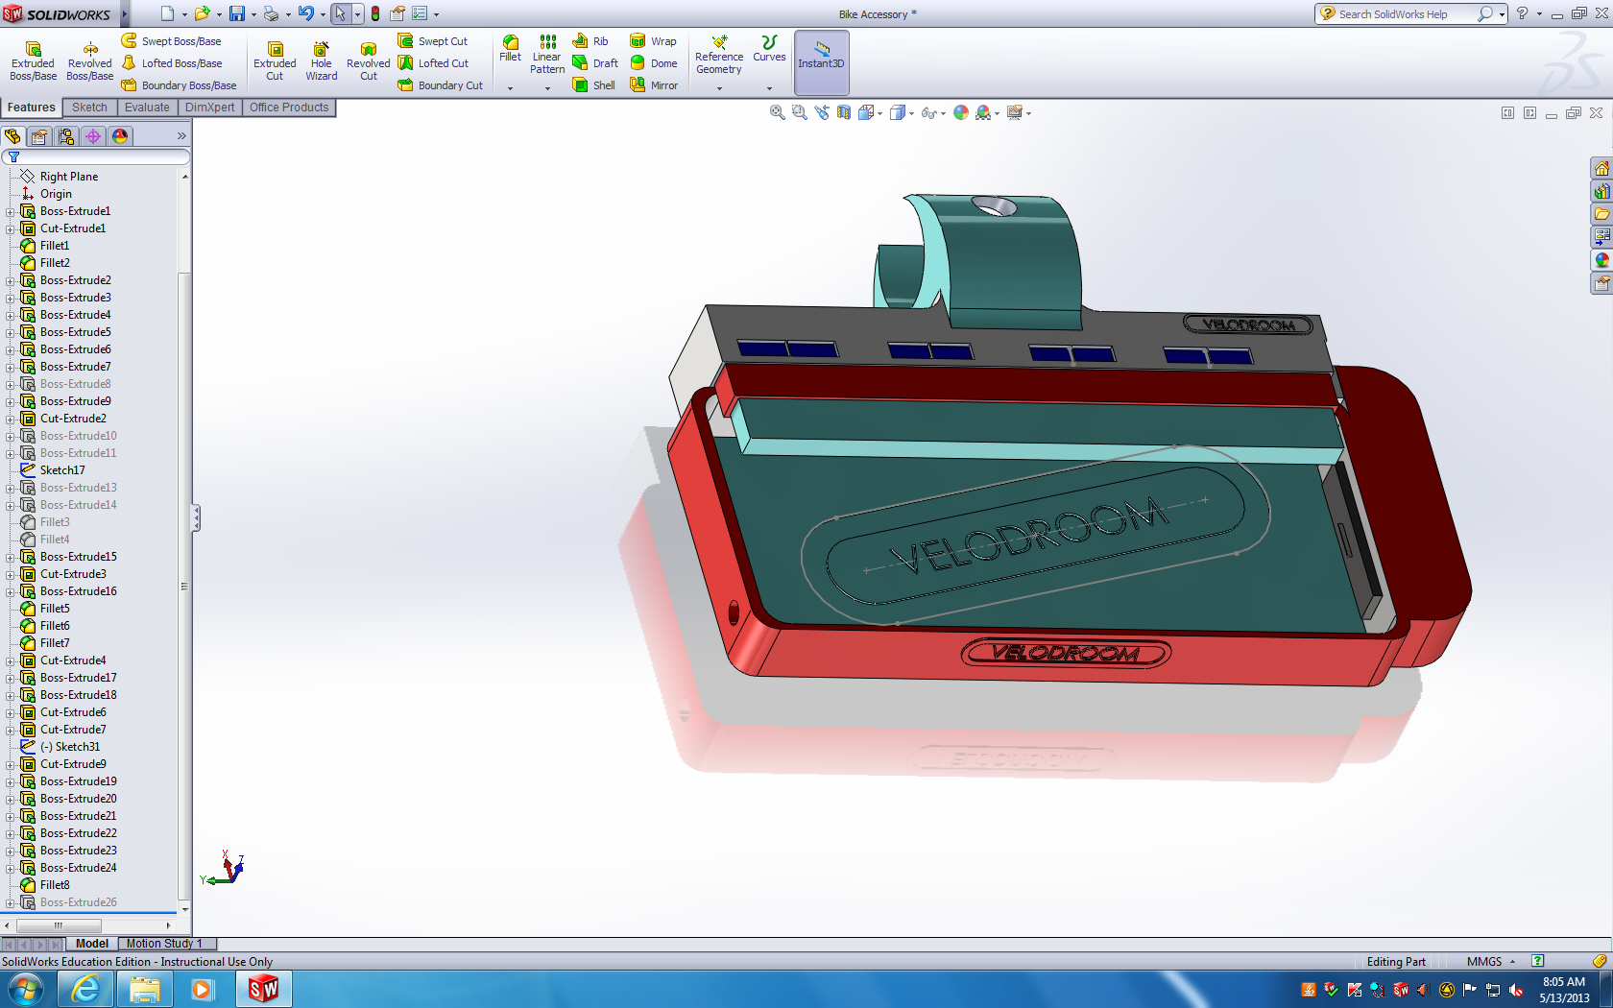Select the Revolved Boss/Base tool
This screenshot has width=1613, height=1008.
pyautogui.click(x=90, y=61)
